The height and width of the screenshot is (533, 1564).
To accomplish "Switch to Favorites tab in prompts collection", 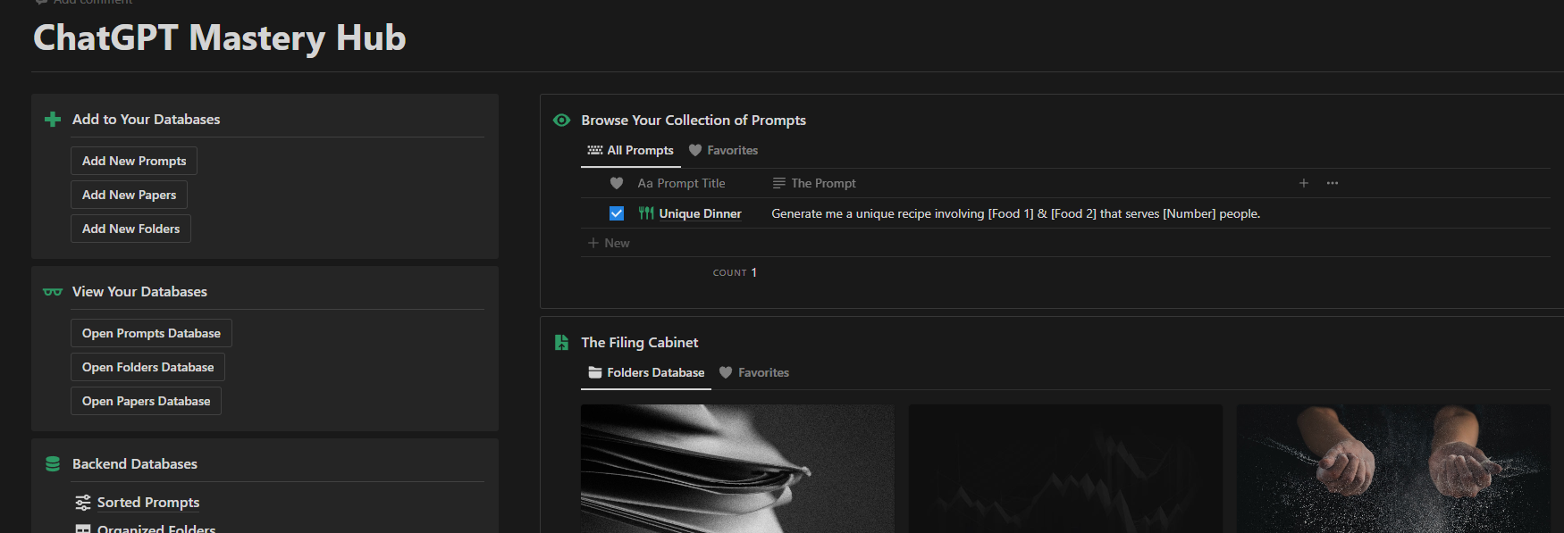I will pos(723,151).
